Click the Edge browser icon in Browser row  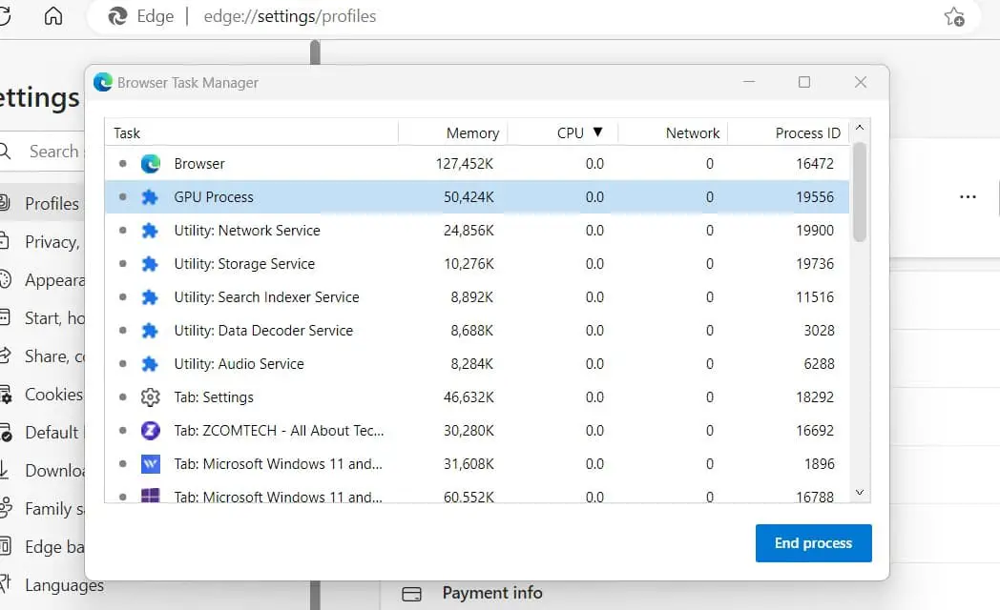[x=150, y=164]
